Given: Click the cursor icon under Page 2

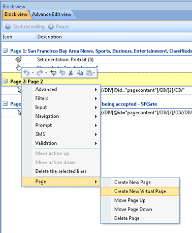Looking at the screenshot, I should (19, 90).
